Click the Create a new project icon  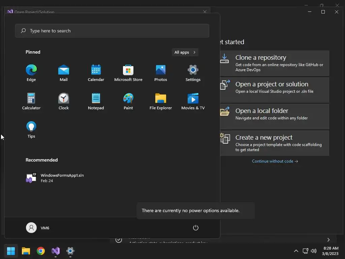coord(225,138)
